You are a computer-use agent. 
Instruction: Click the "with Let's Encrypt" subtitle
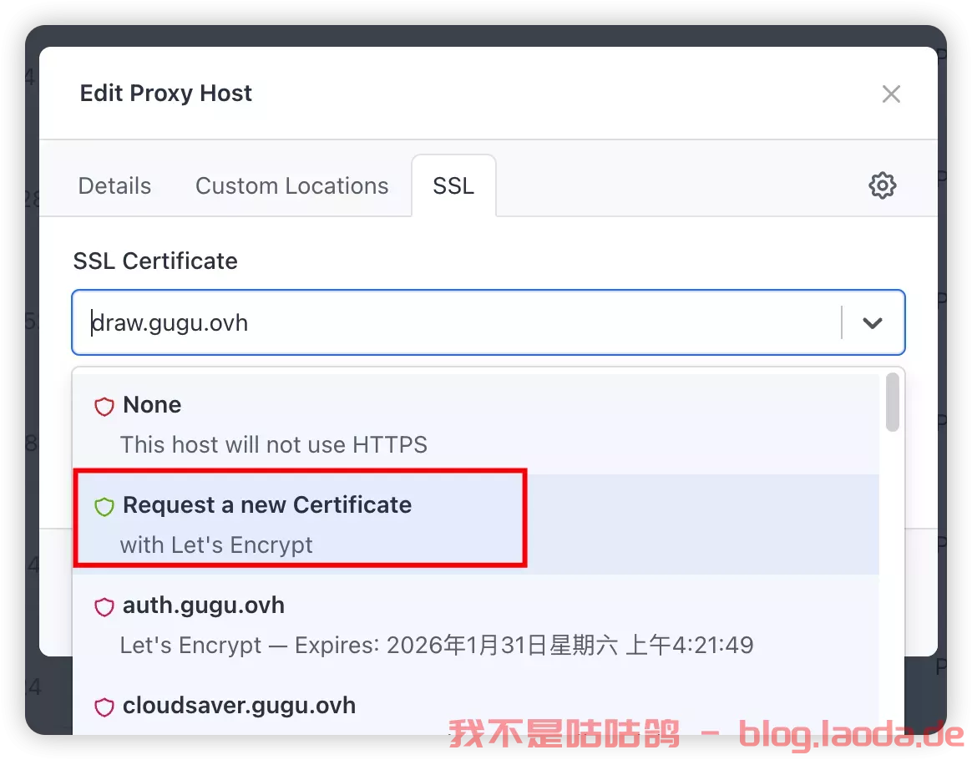pyautogui.click(x=216, y=545)
